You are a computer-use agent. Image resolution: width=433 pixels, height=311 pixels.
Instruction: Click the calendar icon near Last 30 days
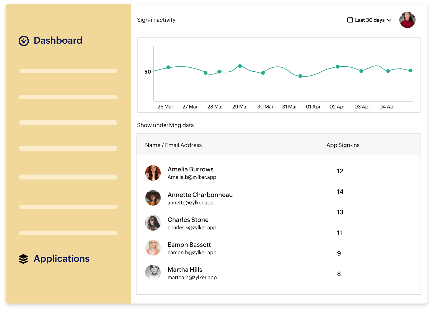[x=350, y=20]
